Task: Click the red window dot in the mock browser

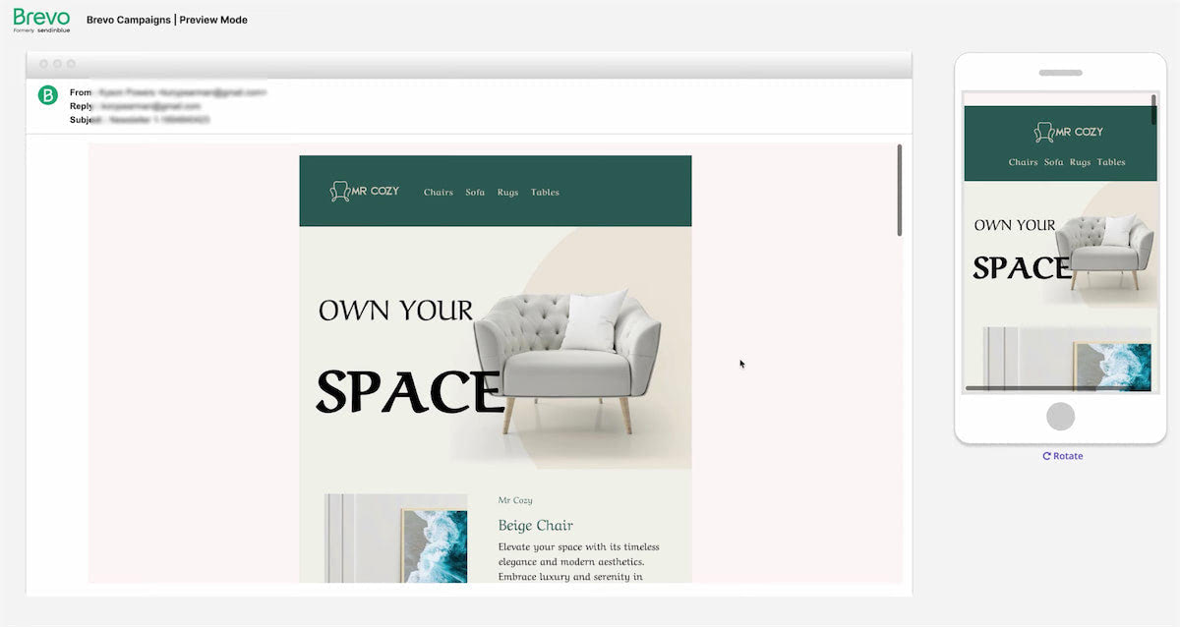Action: pos(43,64)
